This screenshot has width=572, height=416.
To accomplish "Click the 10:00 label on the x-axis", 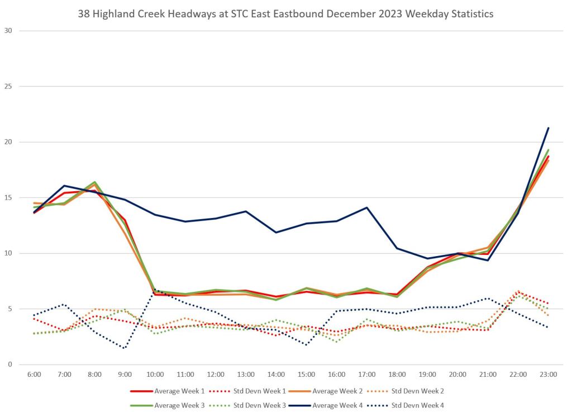I will pyautogui.click(x=155, y=374).
